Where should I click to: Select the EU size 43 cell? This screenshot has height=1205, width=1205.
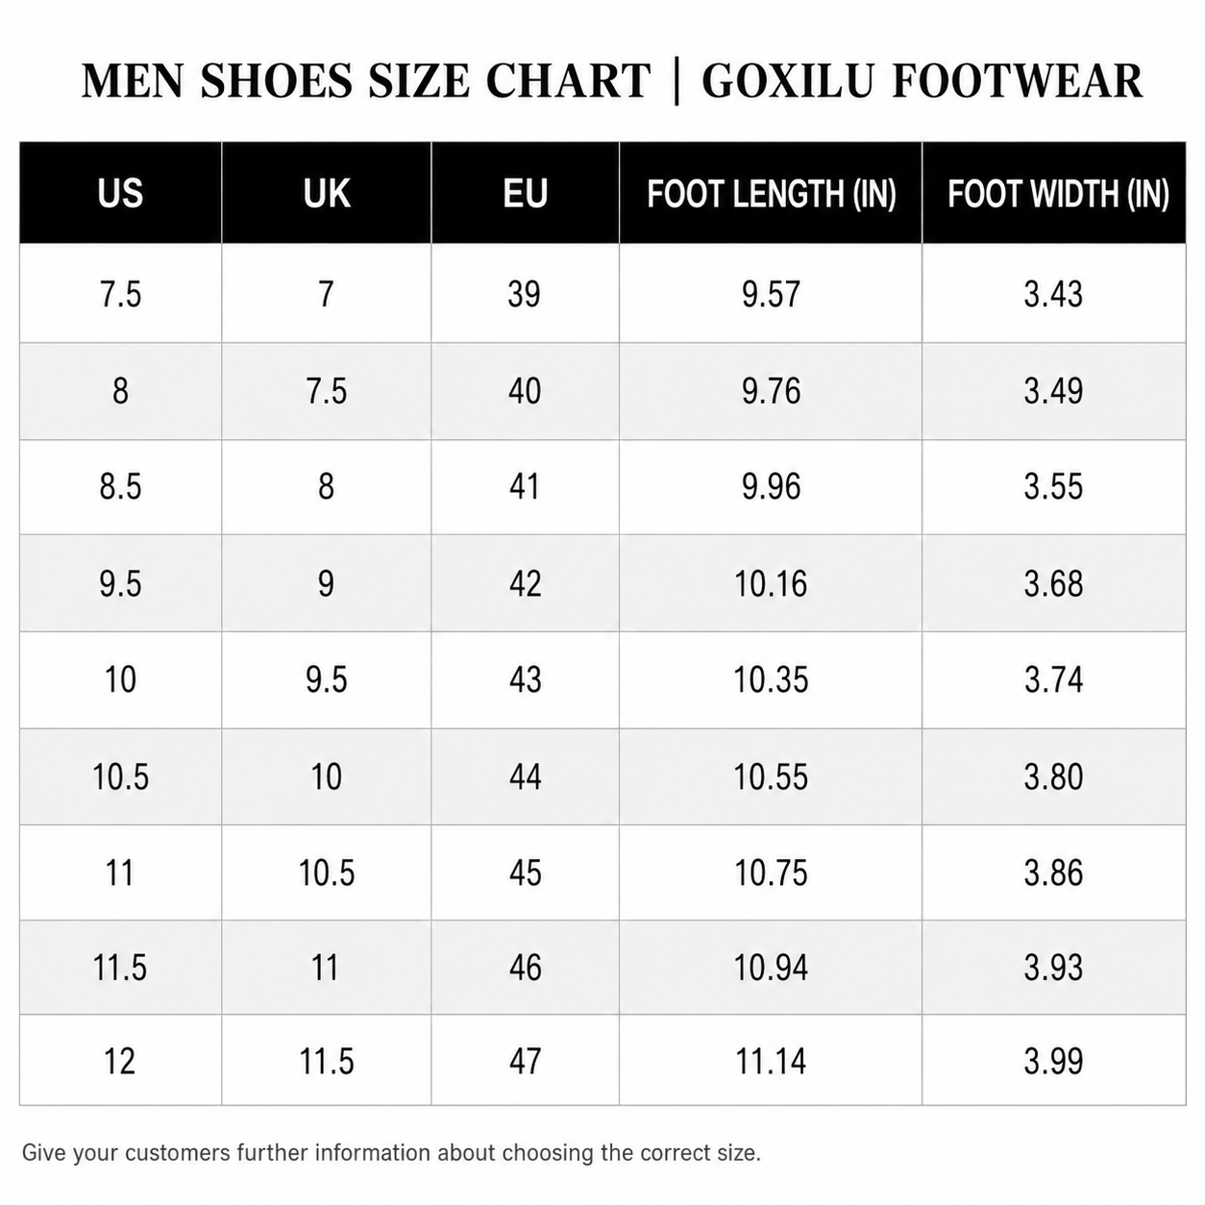click(x=525, y=680)
